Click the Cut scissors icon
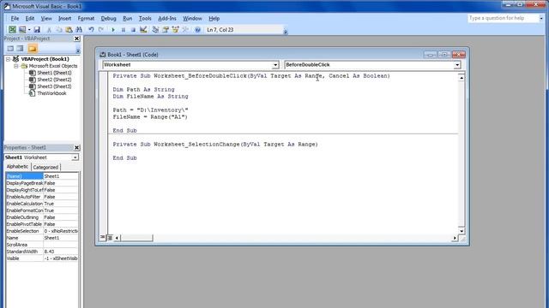 click(49, 30)
